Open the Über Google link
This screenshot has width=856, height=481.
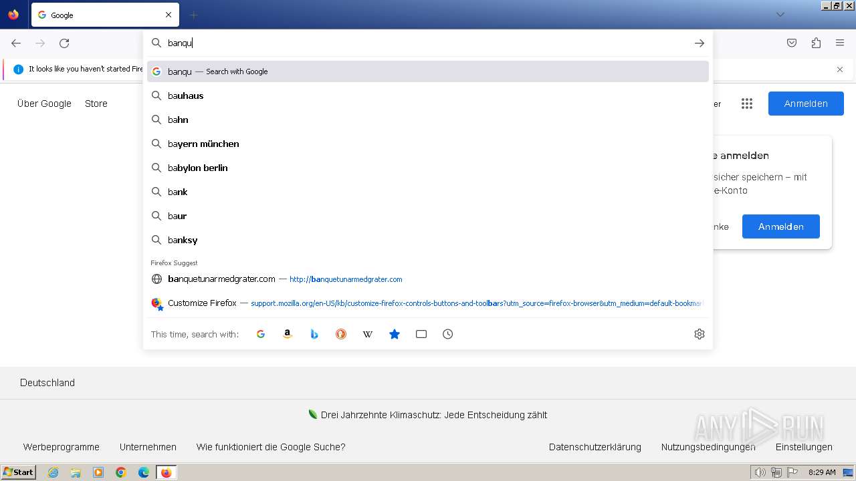44,104
